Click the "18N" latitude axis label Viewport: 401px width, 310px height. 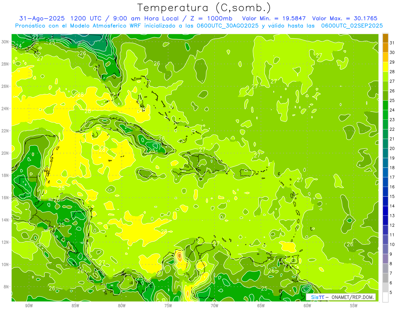tap(5, 175)
